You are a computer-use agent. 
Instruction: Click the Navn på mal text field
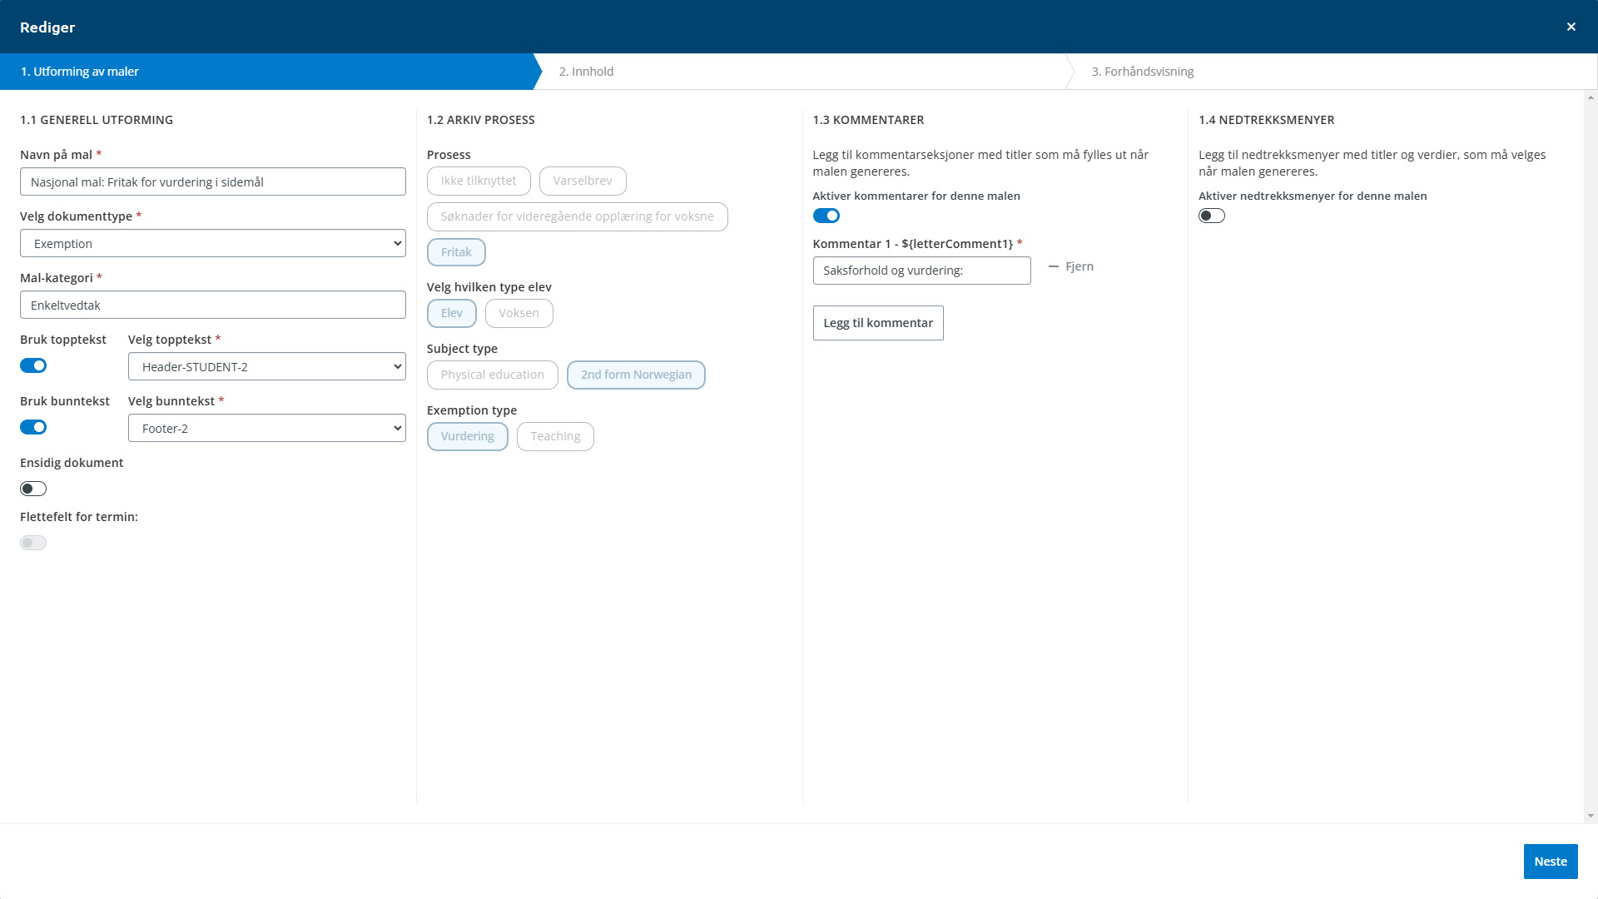coord(212,181)
